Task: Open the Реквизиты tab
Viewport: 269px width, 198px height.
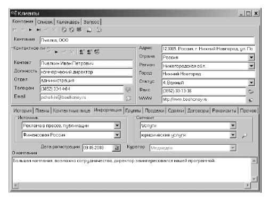Action: tap(224, 110)
